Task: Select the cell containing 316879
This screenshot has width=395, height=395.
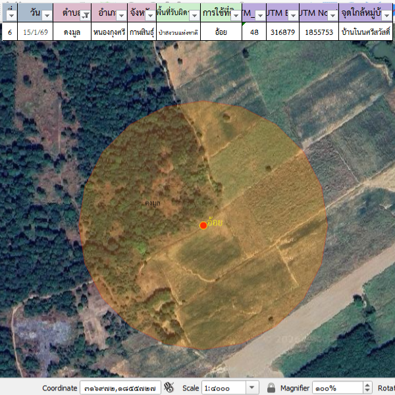Action: [x=282, y=32]
